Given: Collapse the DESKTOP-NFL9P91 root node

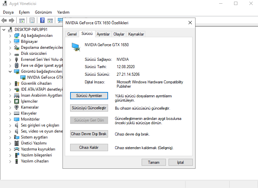Looking at the screenshot, I should 4,30.
